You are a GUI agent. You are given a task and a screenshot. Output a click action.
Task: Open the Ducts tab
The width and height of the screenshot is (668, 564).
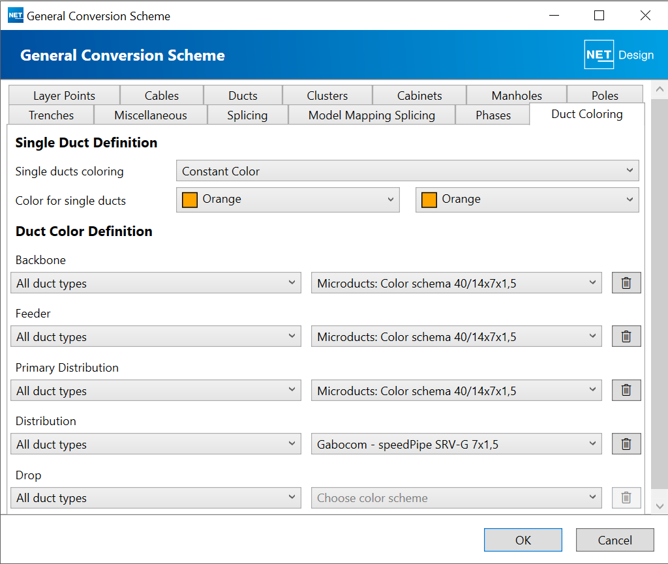(x=243, y=95)
